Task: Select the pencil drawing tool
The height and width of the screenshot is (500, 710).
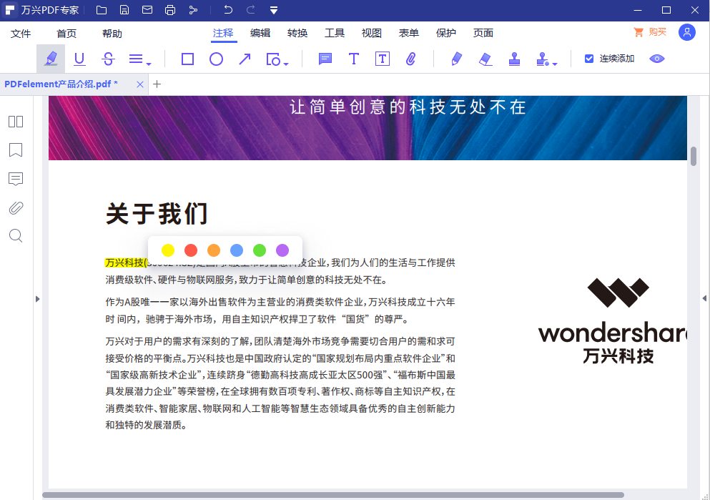Action: pyautogui.click(x=456, y=59)
